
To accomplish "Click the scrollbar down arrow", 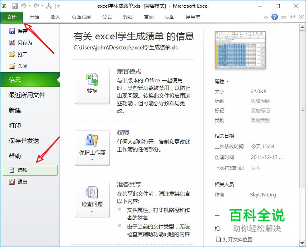I will tap(302, 243).
